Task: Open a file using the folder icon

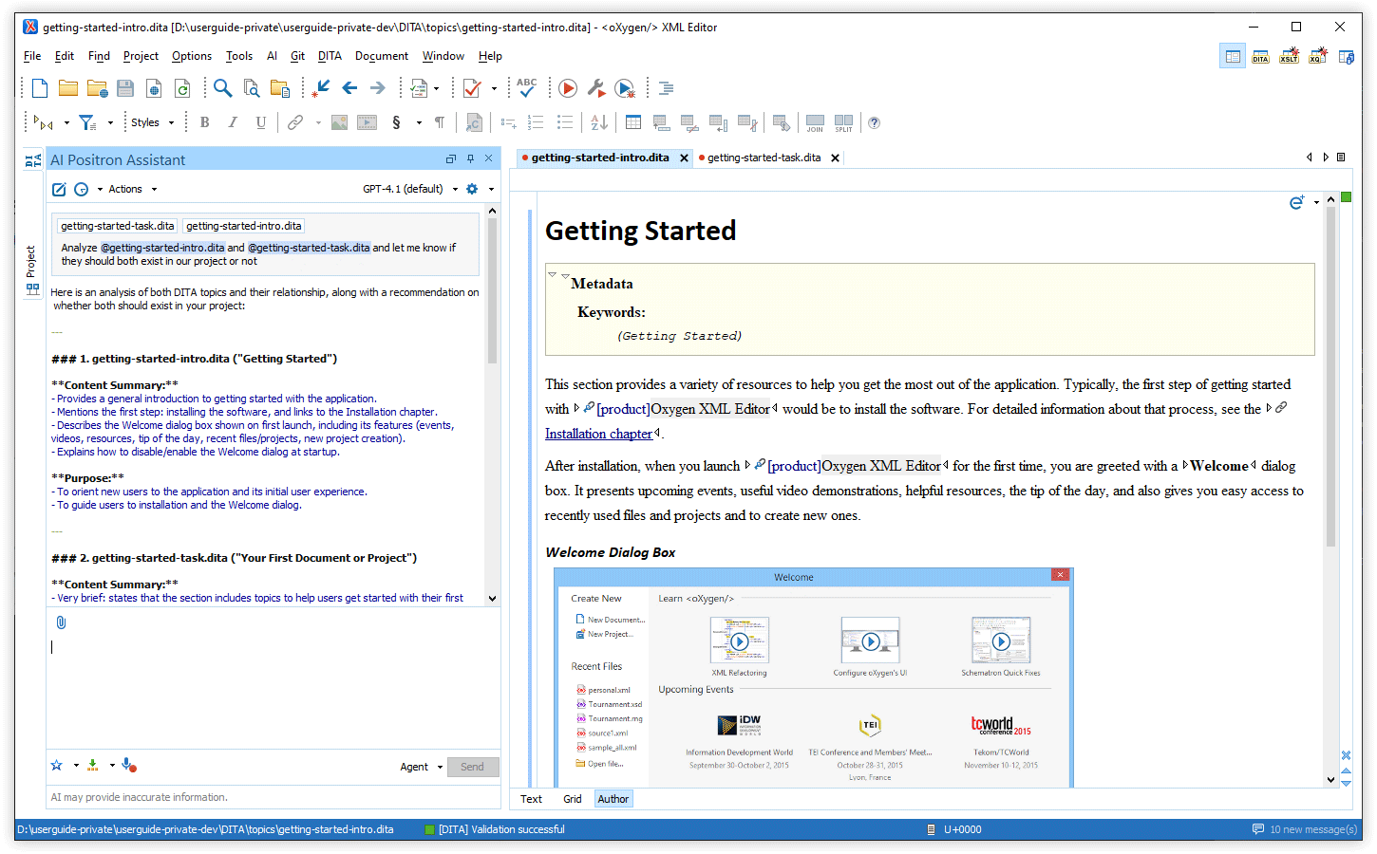Action: (x=68, y=88)
